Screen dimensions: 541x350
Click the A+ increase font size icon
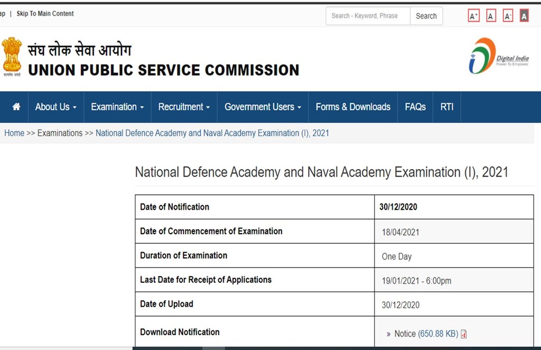473,15
